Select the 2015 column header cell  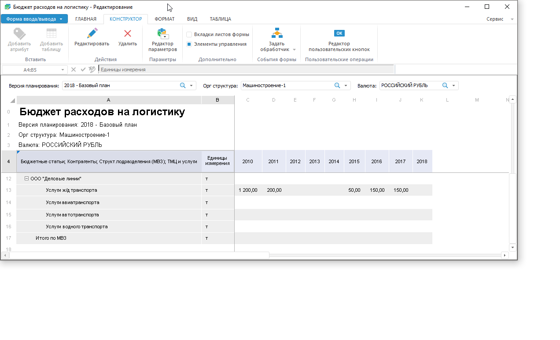point(354,161)
